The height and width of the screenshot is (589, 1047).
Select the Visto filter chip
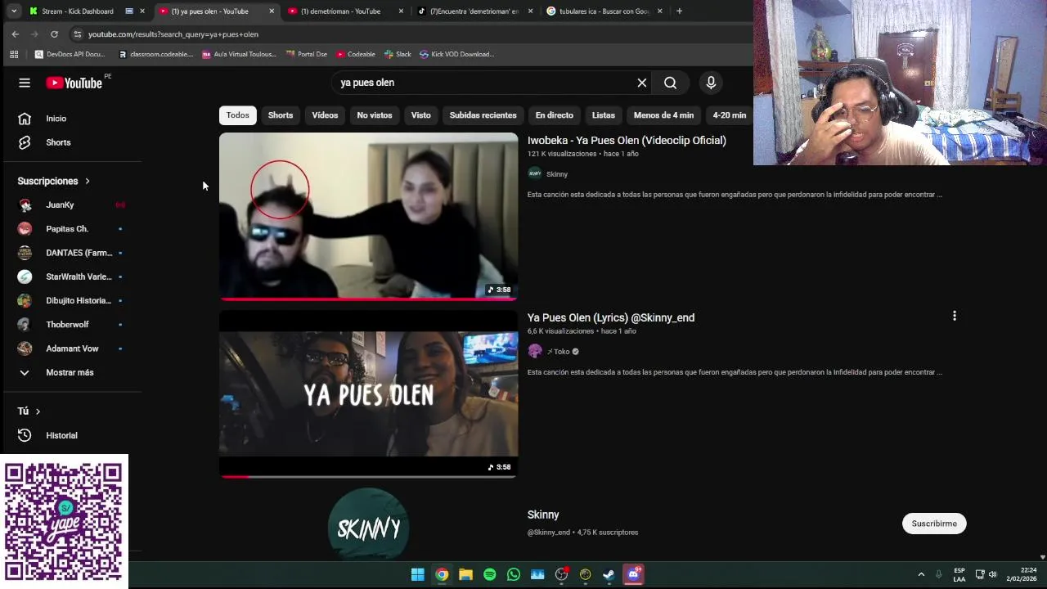(420, 115)
